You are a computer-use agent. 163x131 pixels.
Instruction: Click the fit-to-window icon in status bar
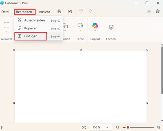[84, 127]
